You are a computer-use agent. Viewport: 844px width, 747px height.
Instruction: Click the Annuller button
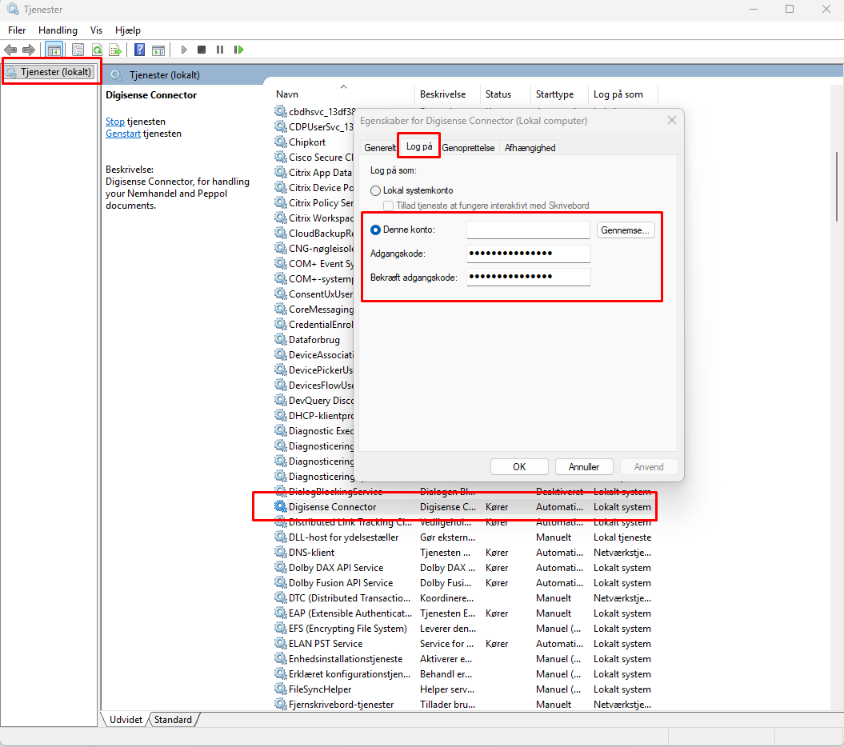(584, 466)
